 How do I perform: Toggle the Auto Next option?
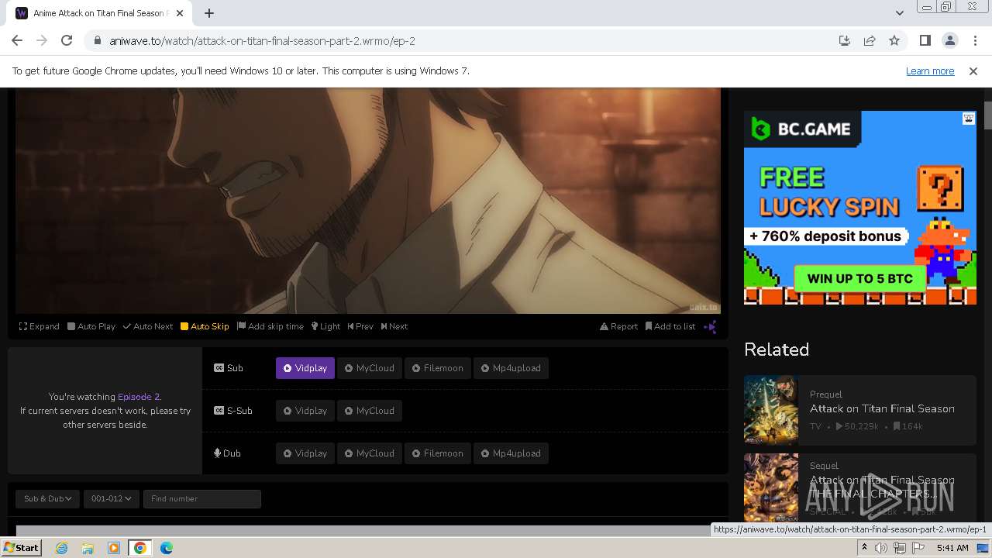(148, 326)
